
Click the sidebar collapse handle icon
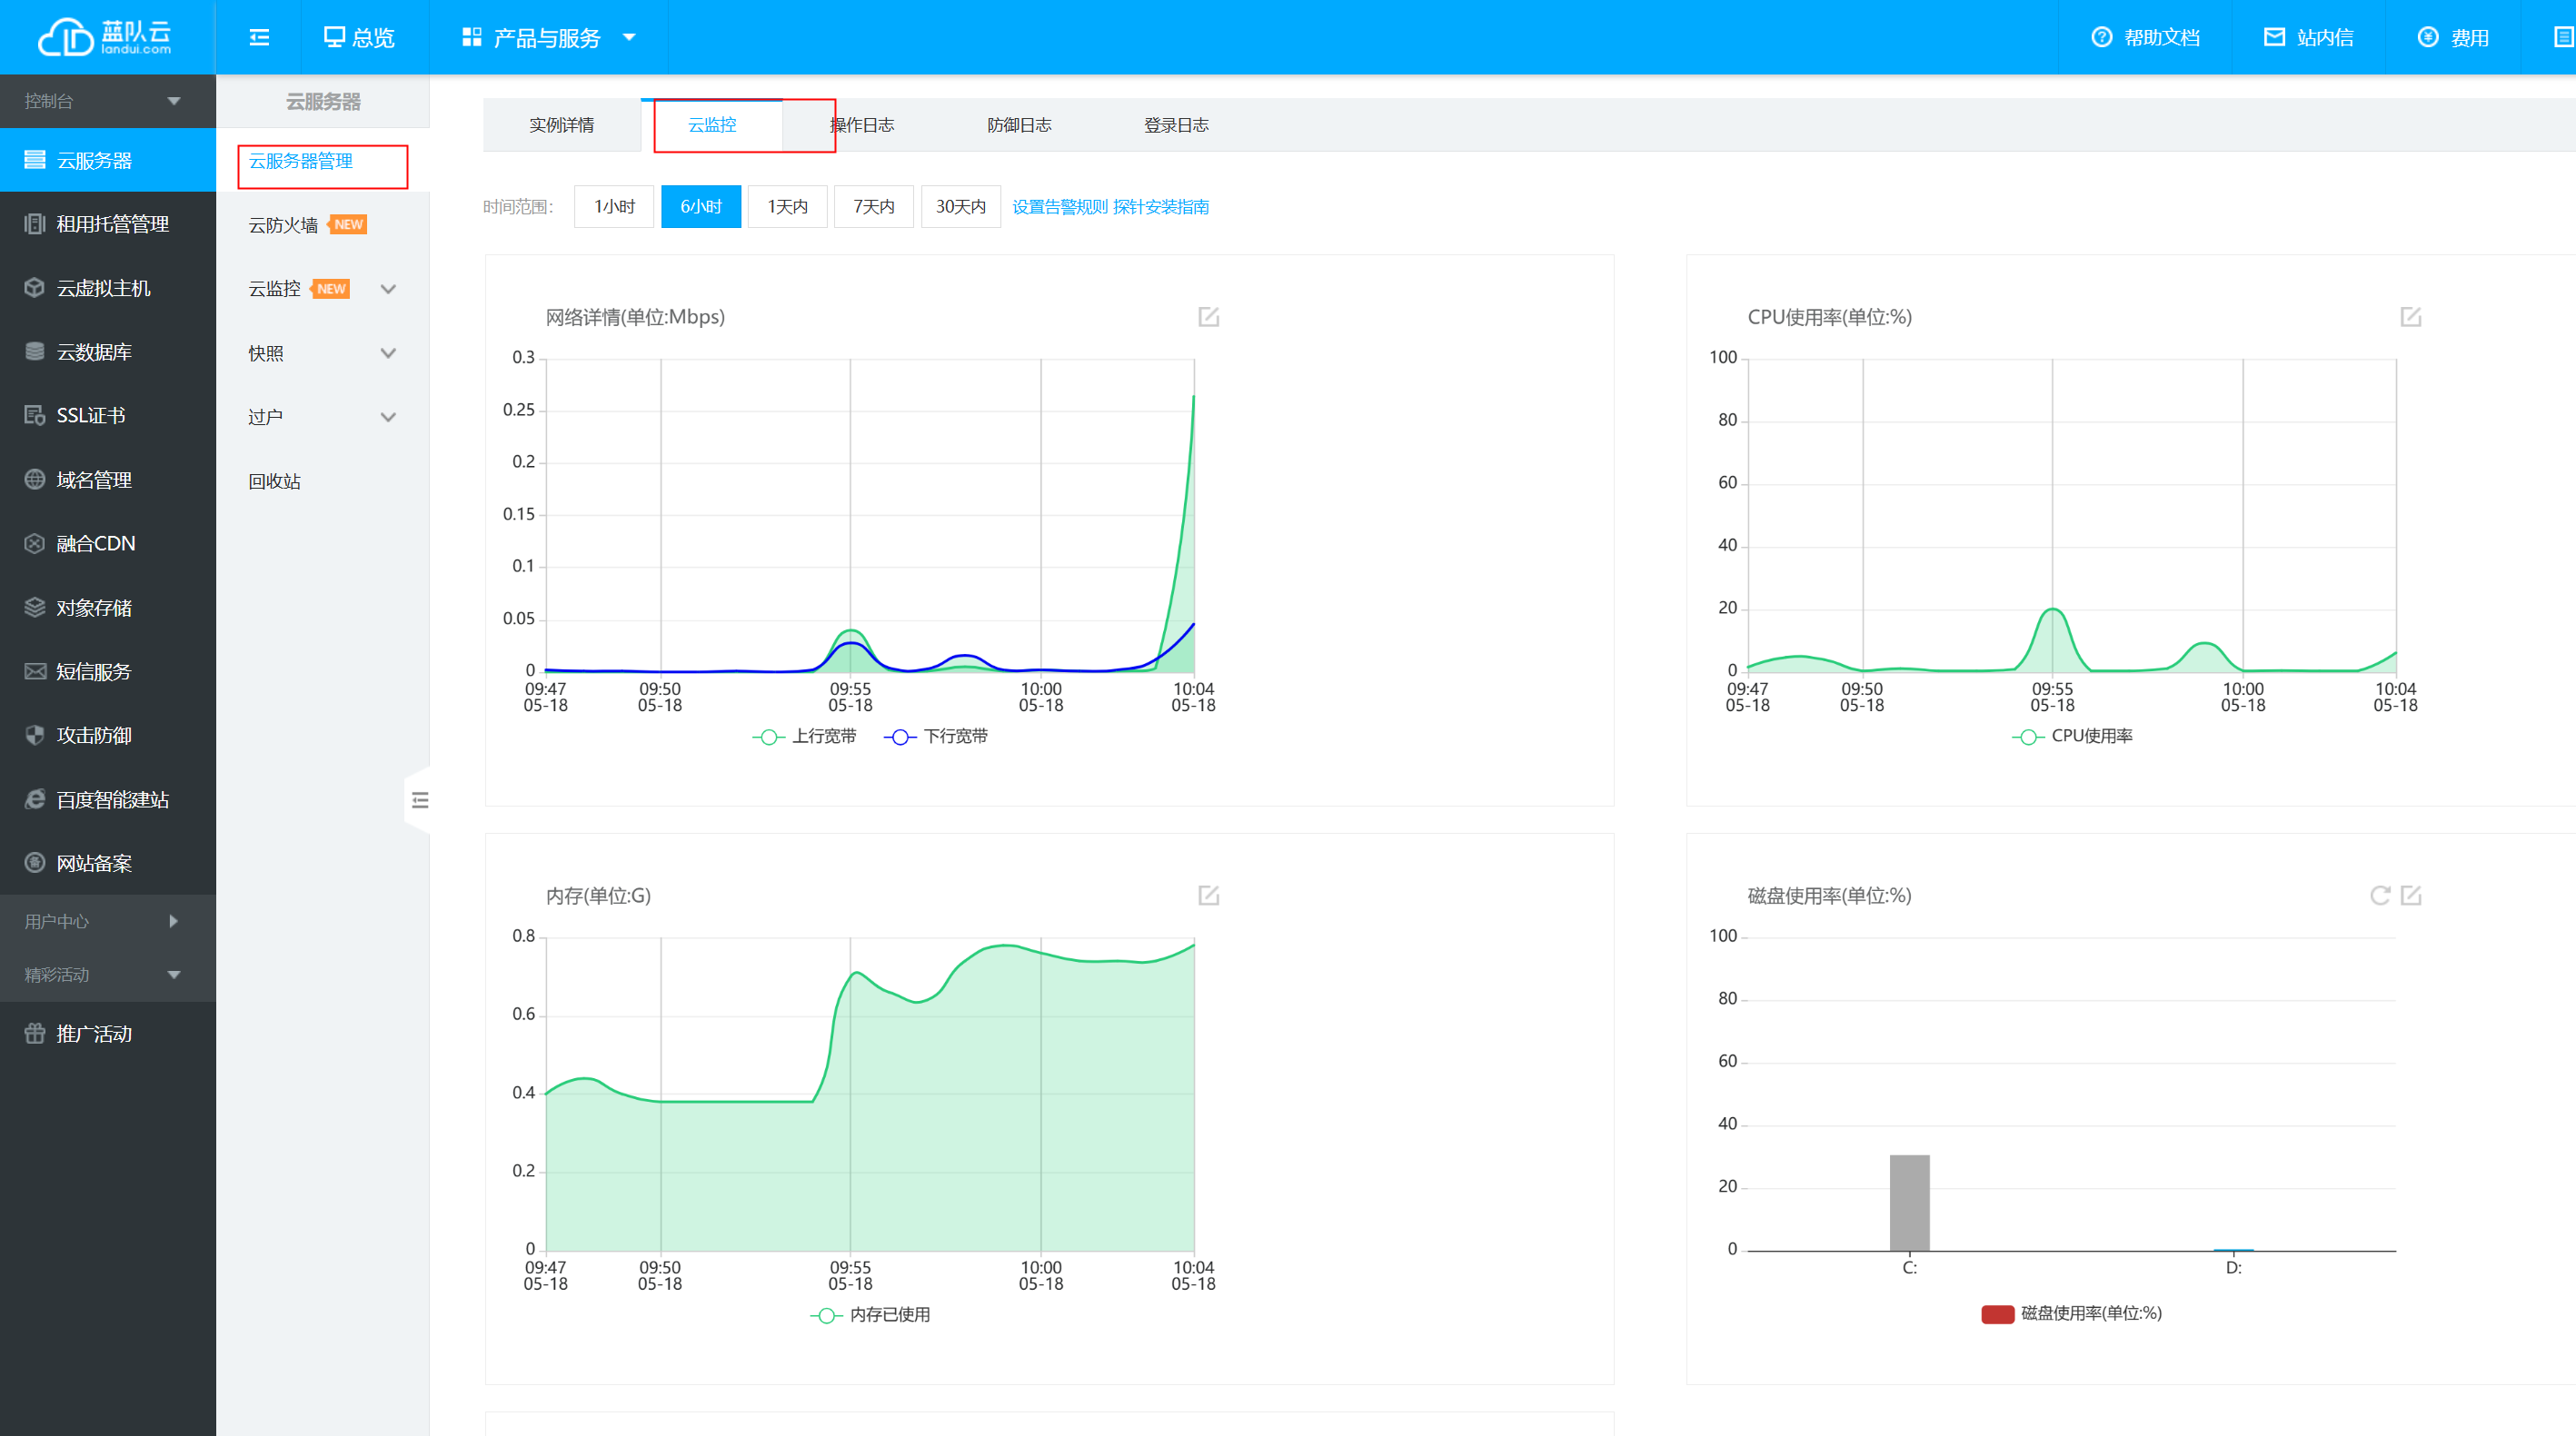point(420,799)
